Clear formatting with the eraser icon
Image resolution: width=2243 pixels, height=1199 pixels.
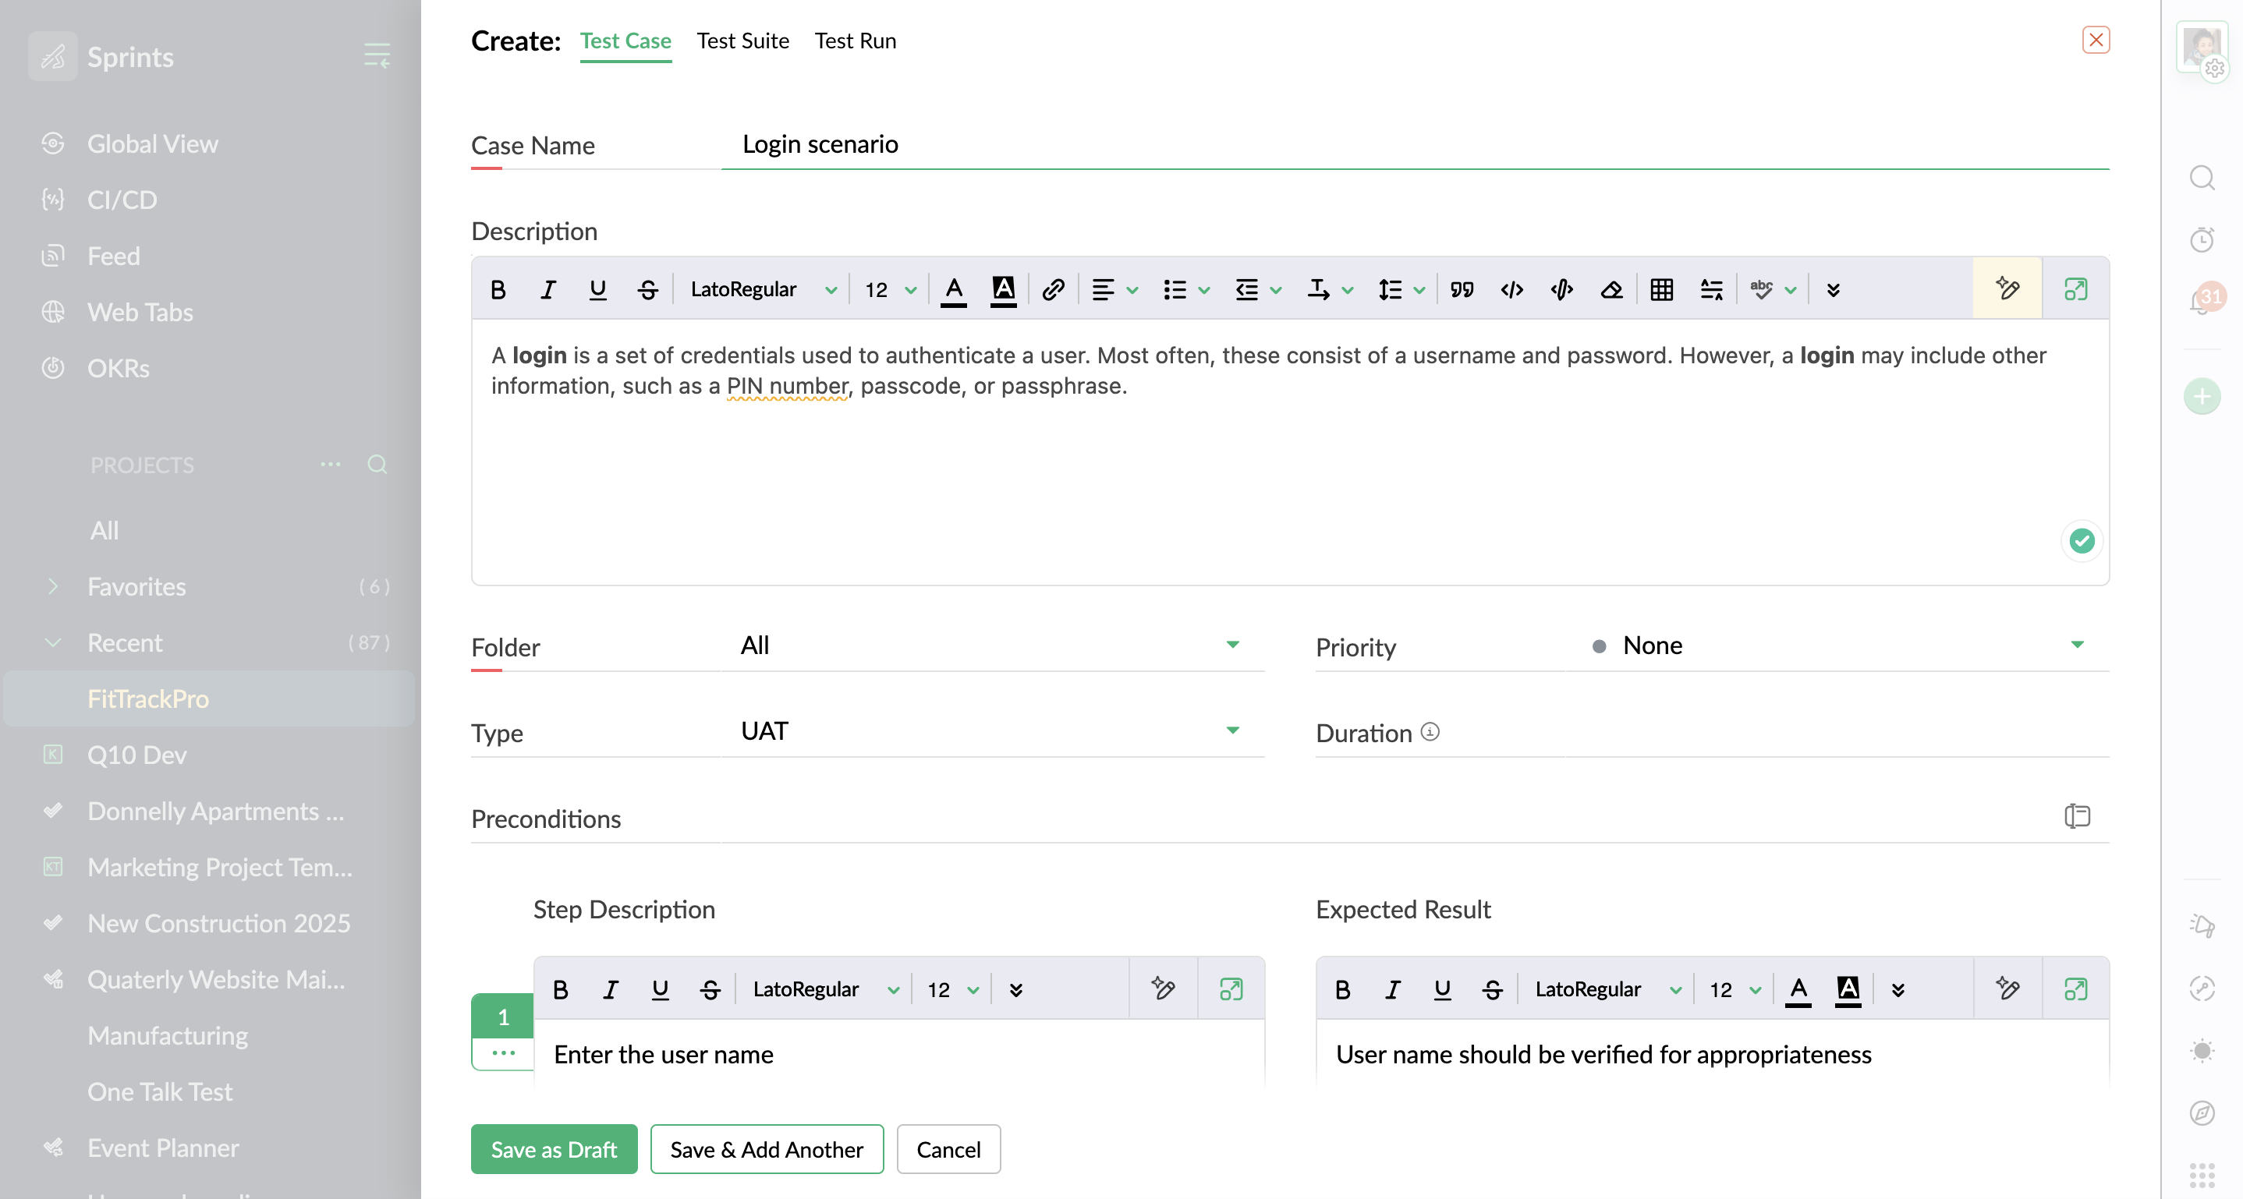[1610, 290]
